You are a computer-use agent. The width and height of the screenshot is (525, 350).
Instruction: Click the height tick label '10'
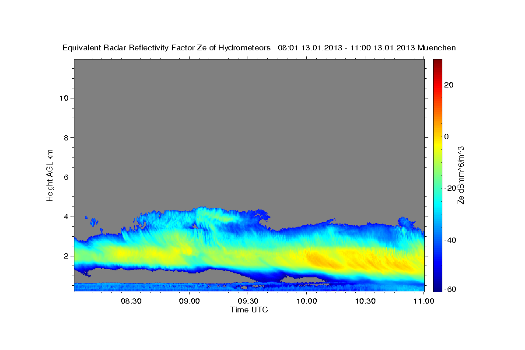pyautogui.click(x=63, y=98)
